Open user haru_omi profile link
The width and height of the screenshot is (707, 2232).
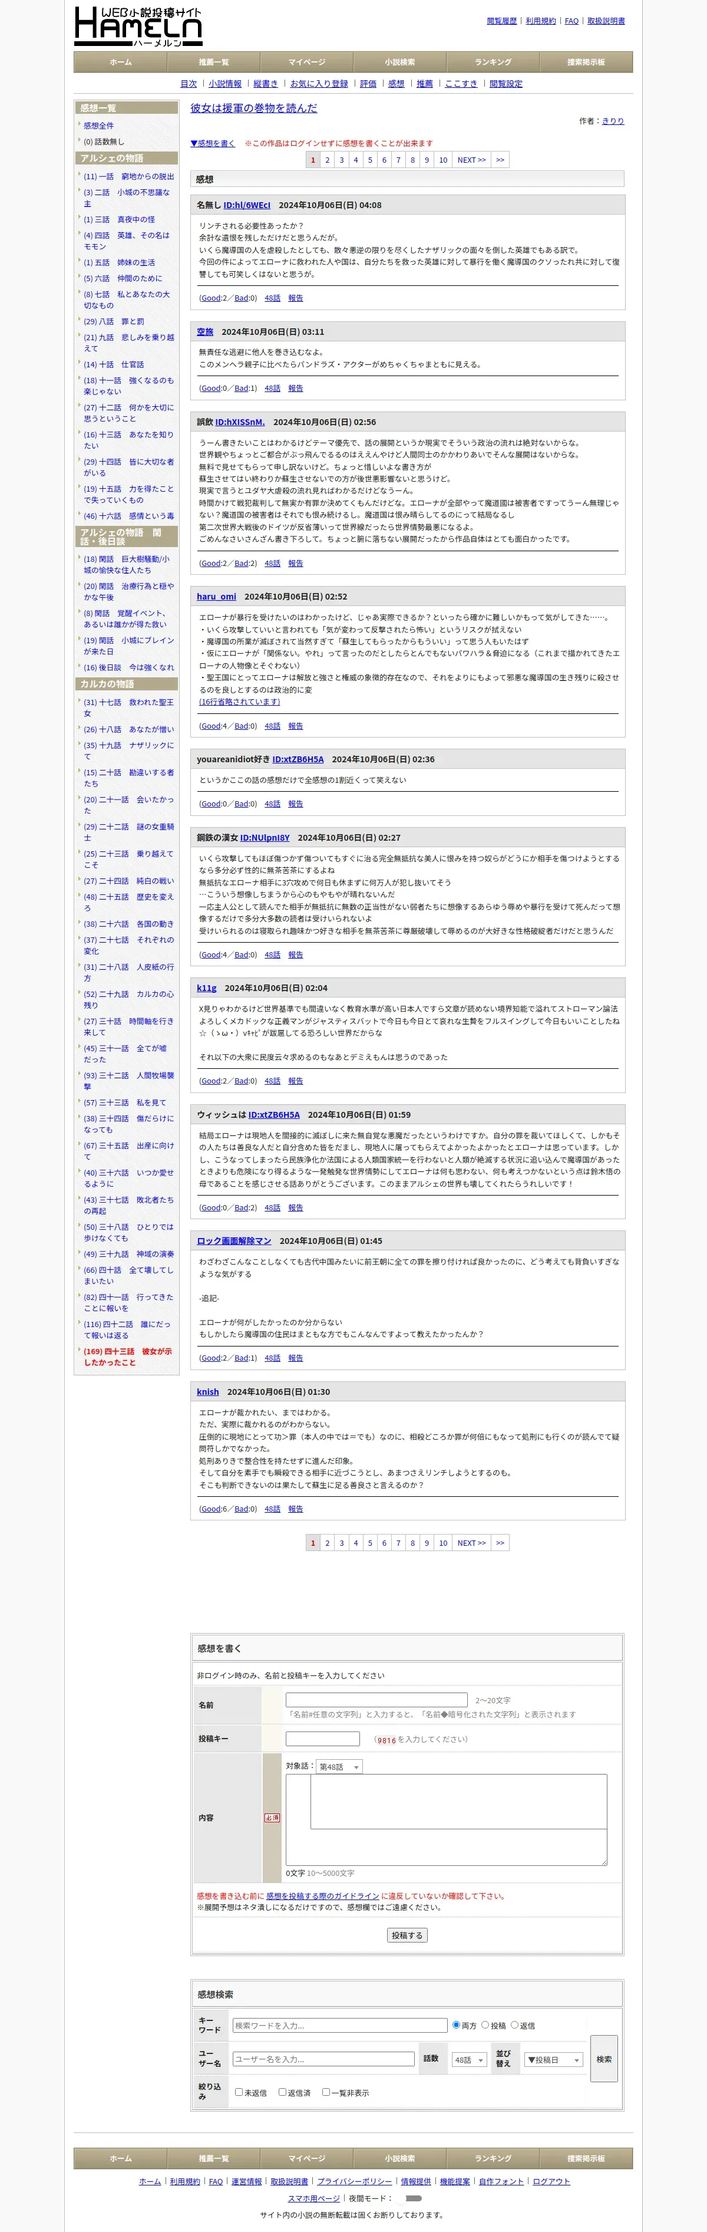217,596
